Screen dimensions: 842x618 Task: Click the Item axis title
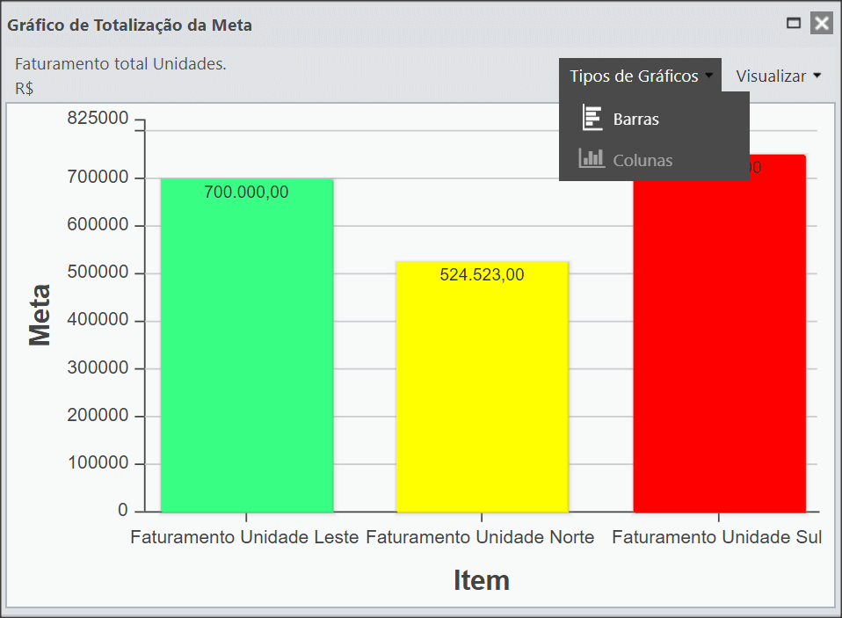[x=482, y=580]
